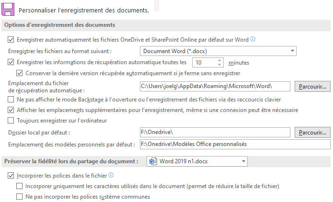Screen dimensions: 333x202
Task: Toggle Conserver la dernière version récupérée checkbox
Action: click(x=19, y=73)
